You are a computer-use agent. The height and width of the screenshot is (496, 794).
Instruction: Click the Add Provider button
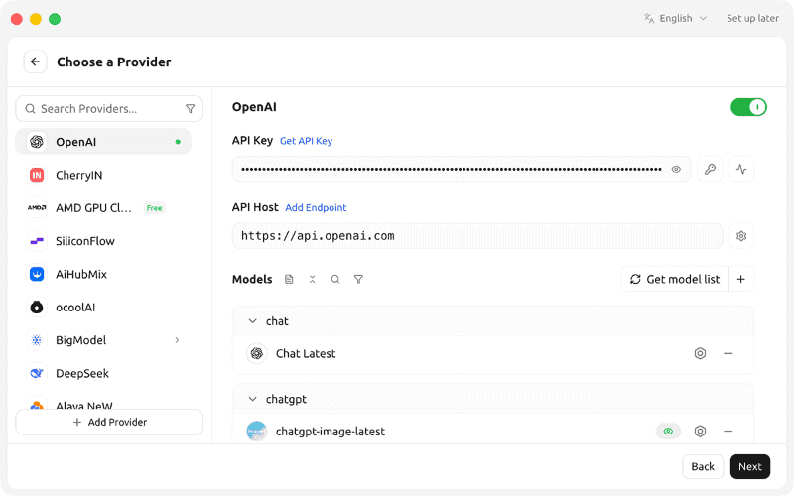(x=109, y=423)
